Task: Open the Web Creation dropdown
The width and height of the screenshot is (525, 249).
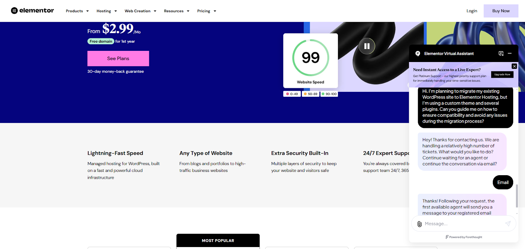Action: 140,11
